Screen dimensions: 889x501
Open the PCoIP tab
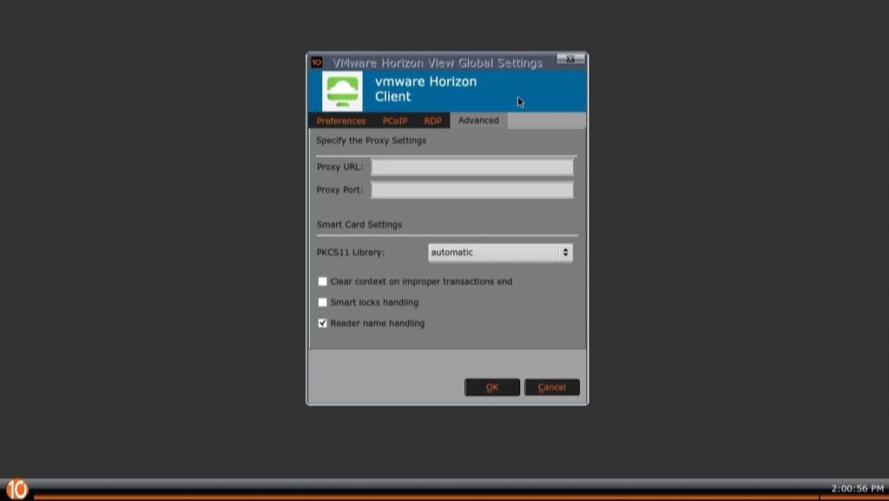395,121
